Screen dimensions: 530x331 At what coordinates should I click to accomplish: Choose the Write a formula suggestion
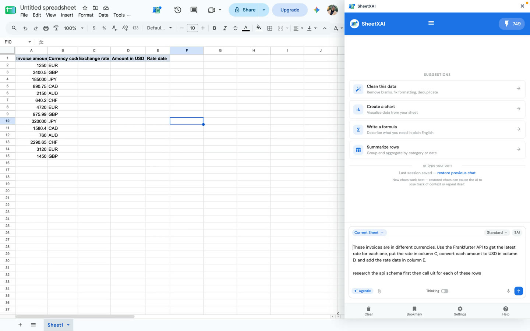(437, 129)
